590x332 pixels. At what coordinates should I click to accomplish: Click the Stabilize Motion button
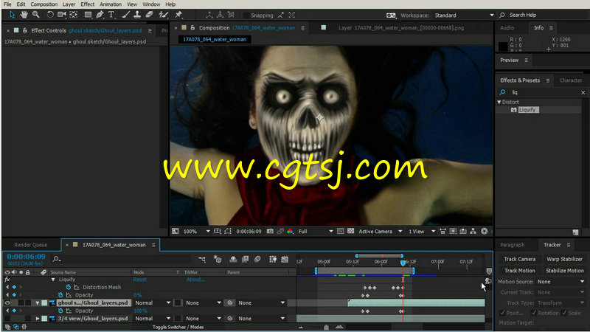(x=564, y=270)
